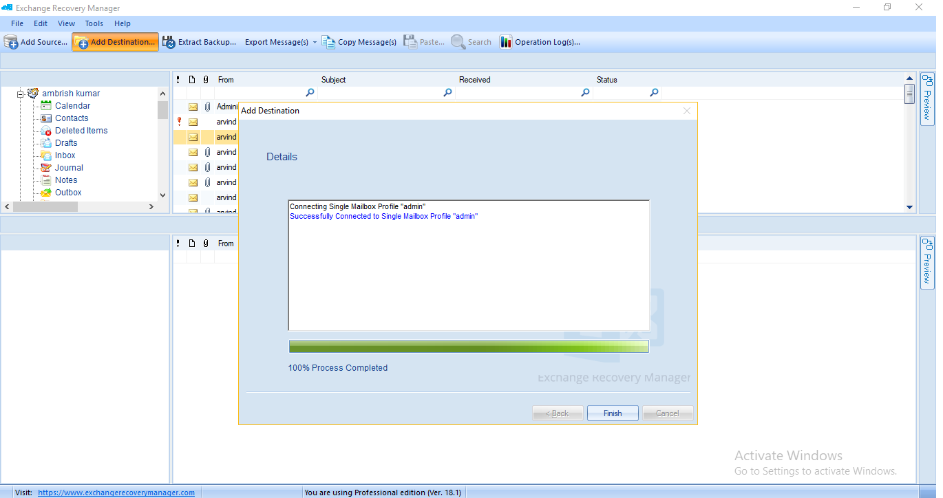Open the lower Preview side panel
Viewport: 943px width, 498px height.
(x=927, y=262)
